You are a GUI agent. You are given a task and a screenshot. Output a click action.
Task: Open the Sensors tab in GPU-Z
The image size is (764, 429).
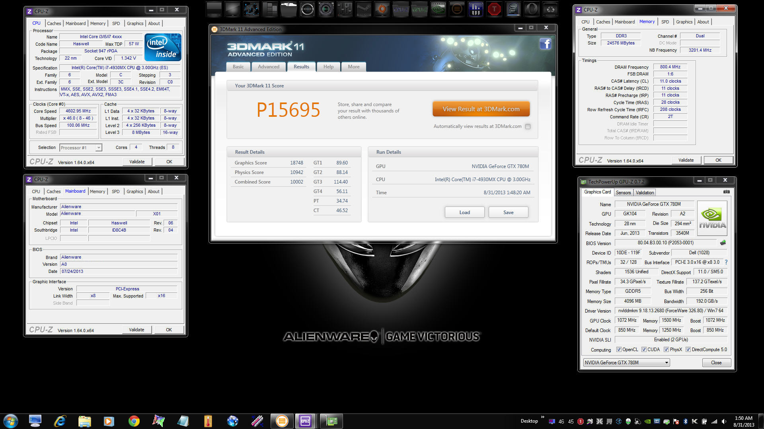coord(623,193)
